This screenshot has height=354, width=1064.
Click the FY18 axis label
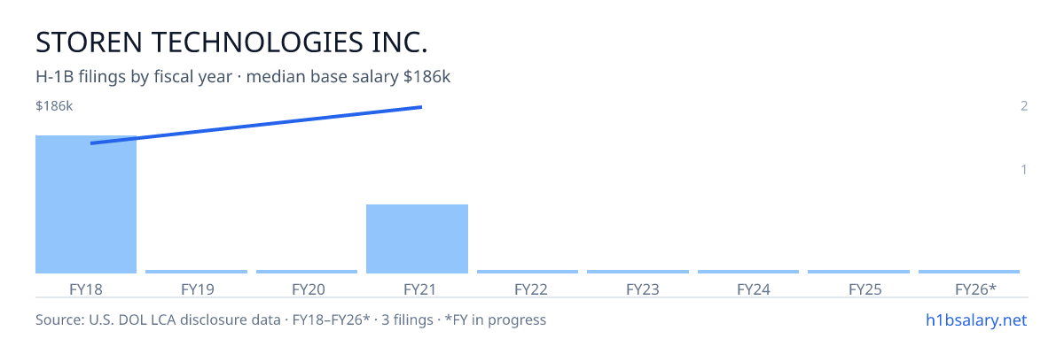[x=86, y=289]
